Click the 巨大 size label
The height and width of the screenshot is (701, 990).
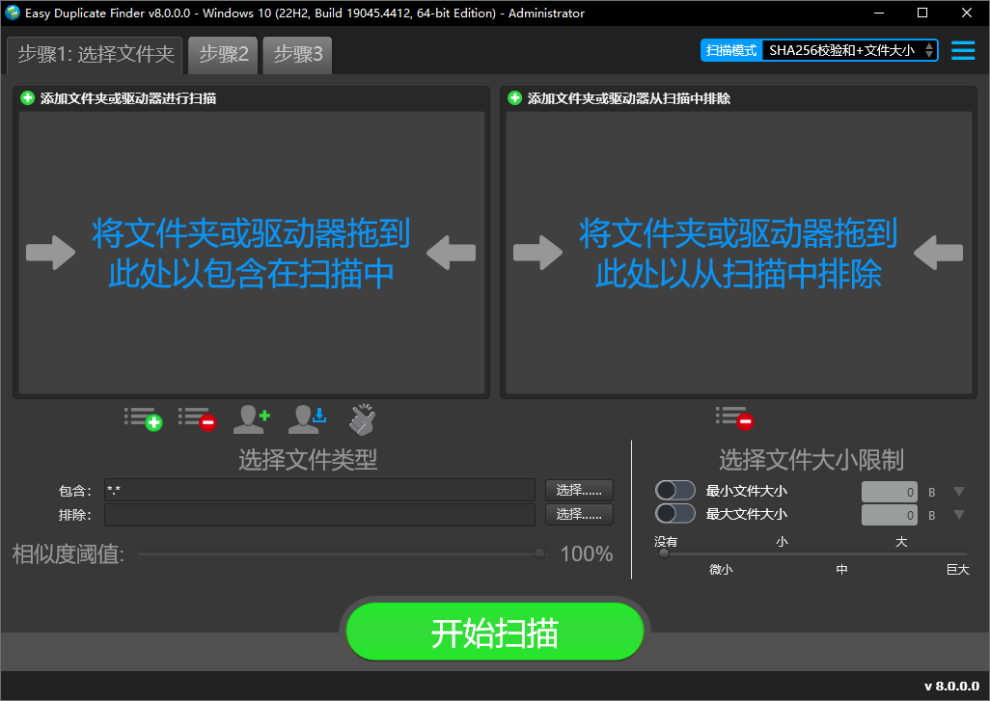[957, 569]
